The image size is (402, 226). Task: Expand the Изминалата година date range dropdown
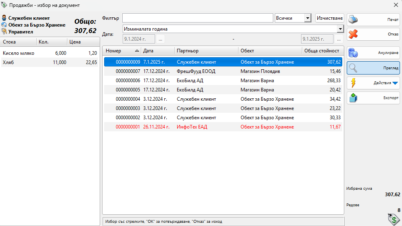coord(340,29)
